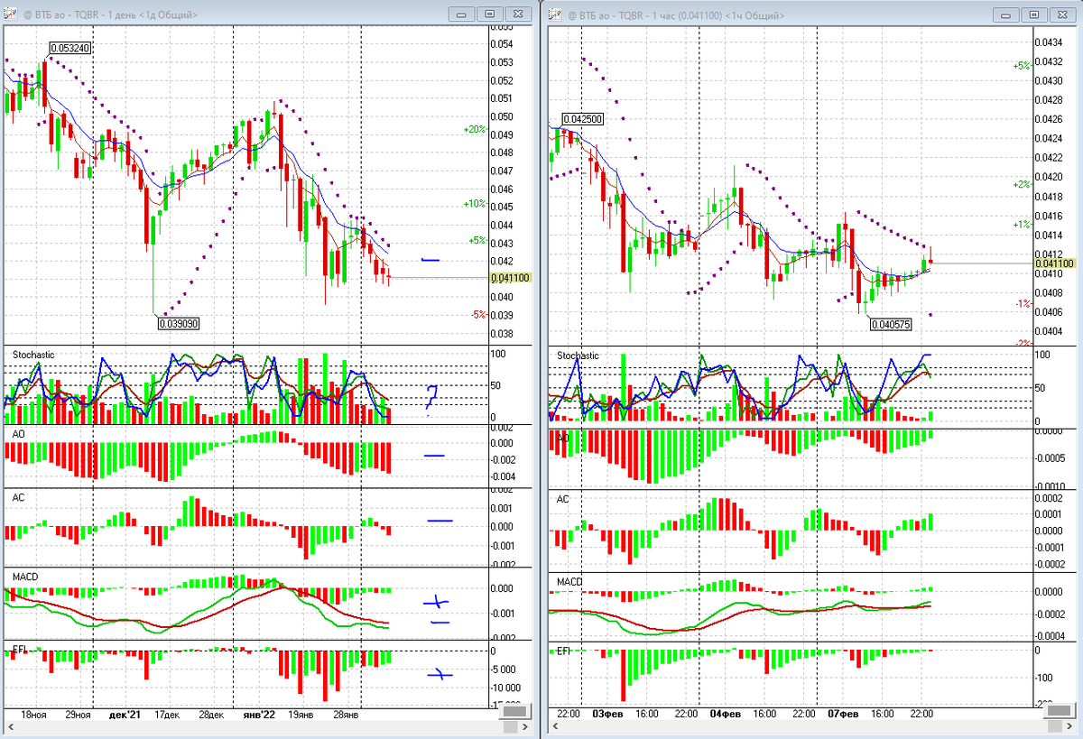
Task: Select the 0.040575 low label on hourly chart
Action: click(893, 325)
